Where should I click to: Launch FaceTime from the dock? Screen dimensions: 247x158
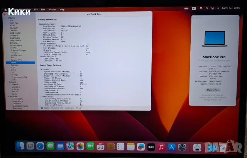pyautogui.click(x=90, y=146)
